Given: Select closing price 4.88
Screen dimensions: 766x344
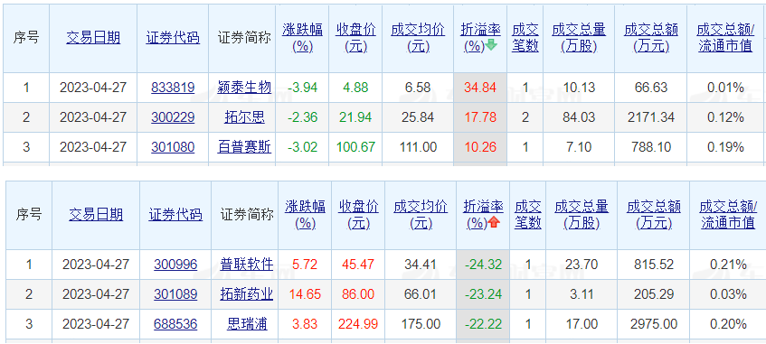Looking at the screenshot, I should [x=355, y=88].
